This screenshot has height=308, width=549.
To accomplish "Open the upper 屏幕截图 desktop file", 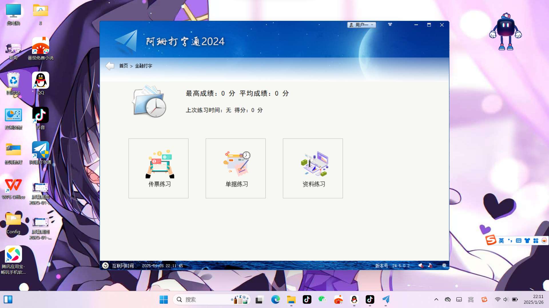I will click(40, 193).
